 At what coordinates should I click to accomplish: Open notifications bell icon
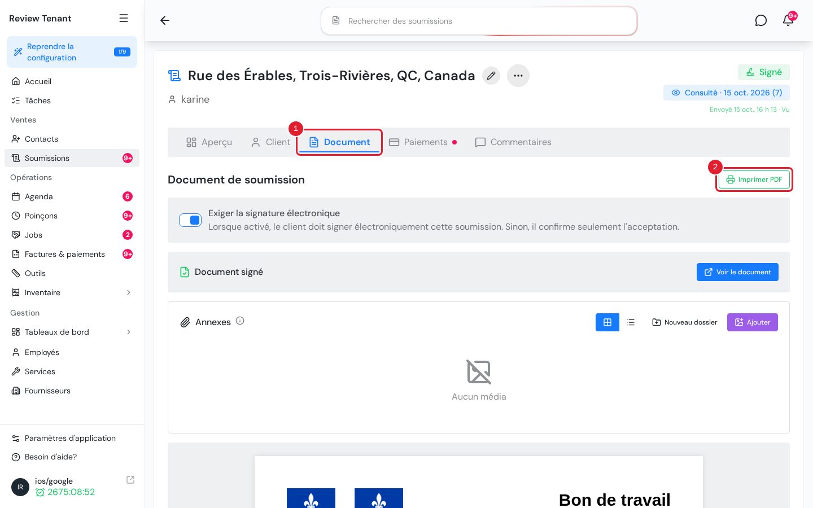(788, 20)
